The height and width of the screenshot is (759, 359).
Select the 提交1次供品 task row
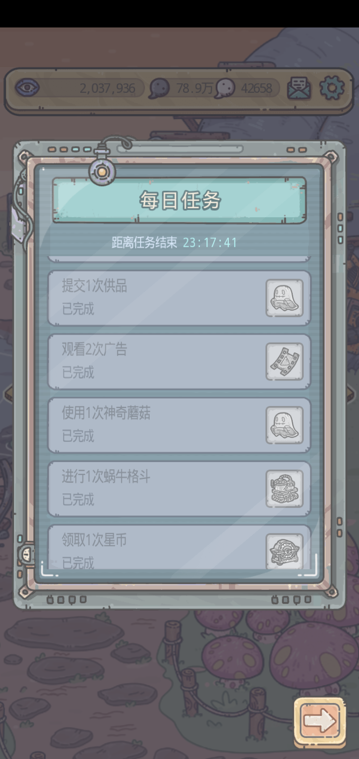179,298
